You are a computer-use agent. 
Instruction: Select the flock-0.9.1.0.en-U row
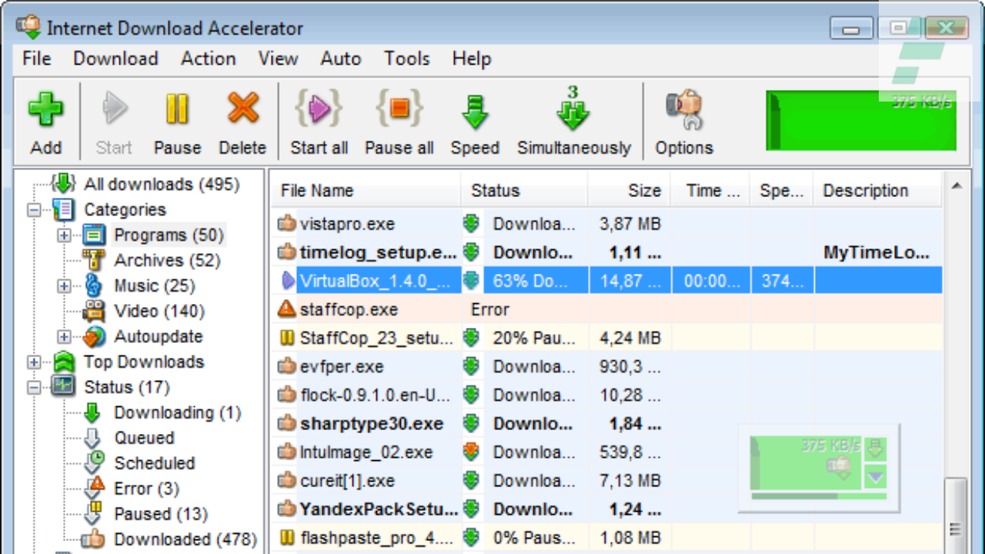pos(606,395)
